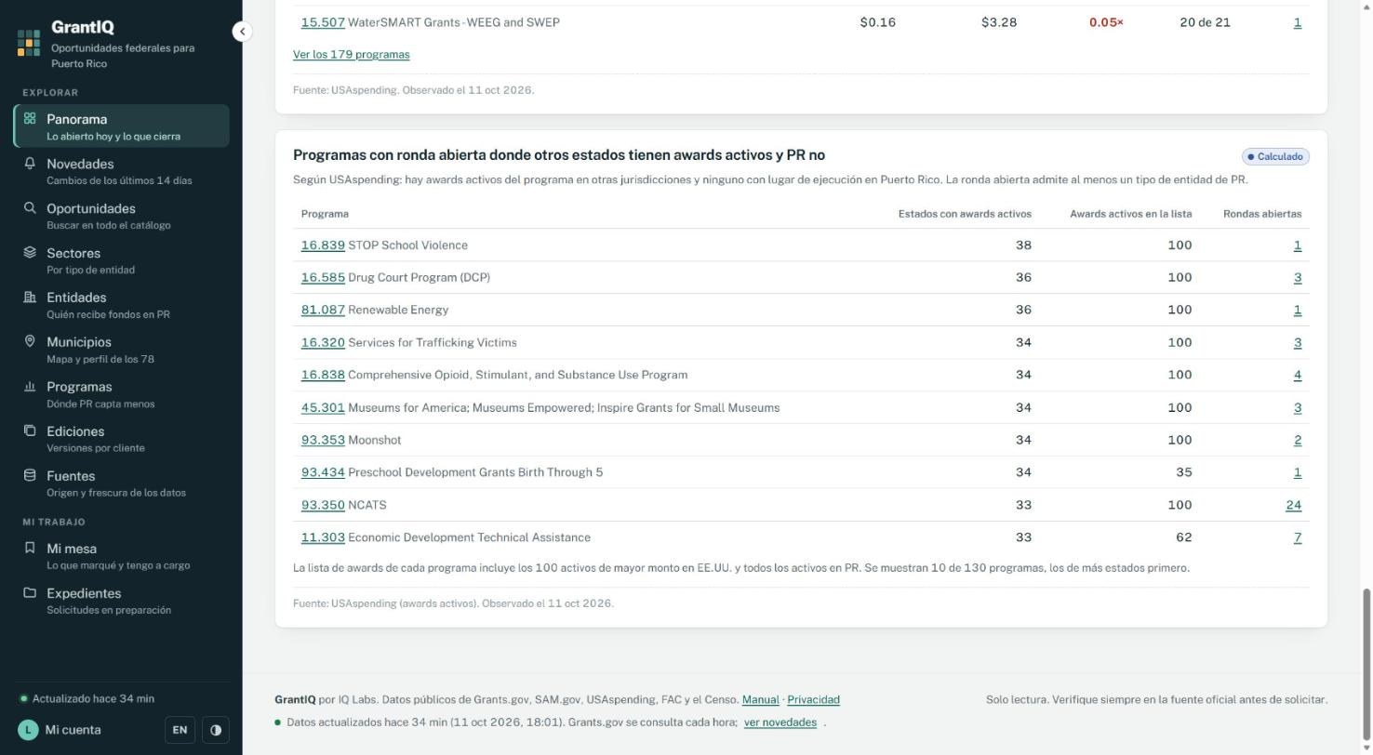The image size is (1373, 755).
Task: Open the Fuentes section
Action: [122, 483]
